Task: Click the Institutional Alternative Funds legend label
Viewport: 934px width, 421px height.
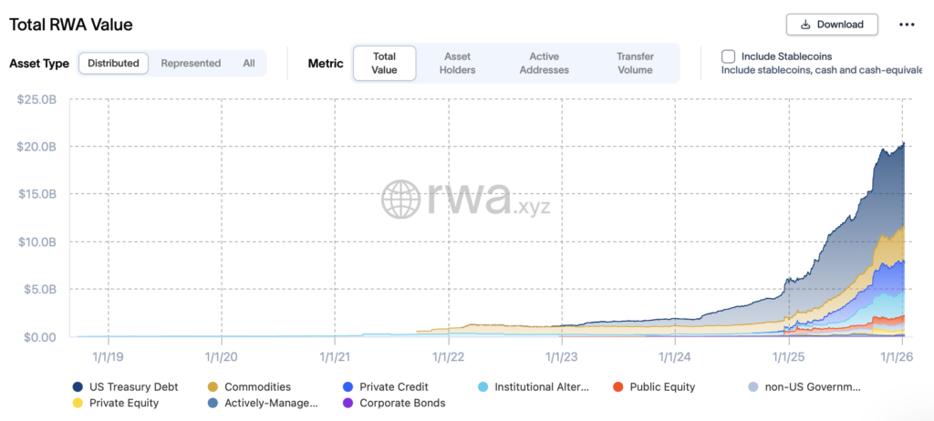Action: pyautogui.click(x=542, y=387)
